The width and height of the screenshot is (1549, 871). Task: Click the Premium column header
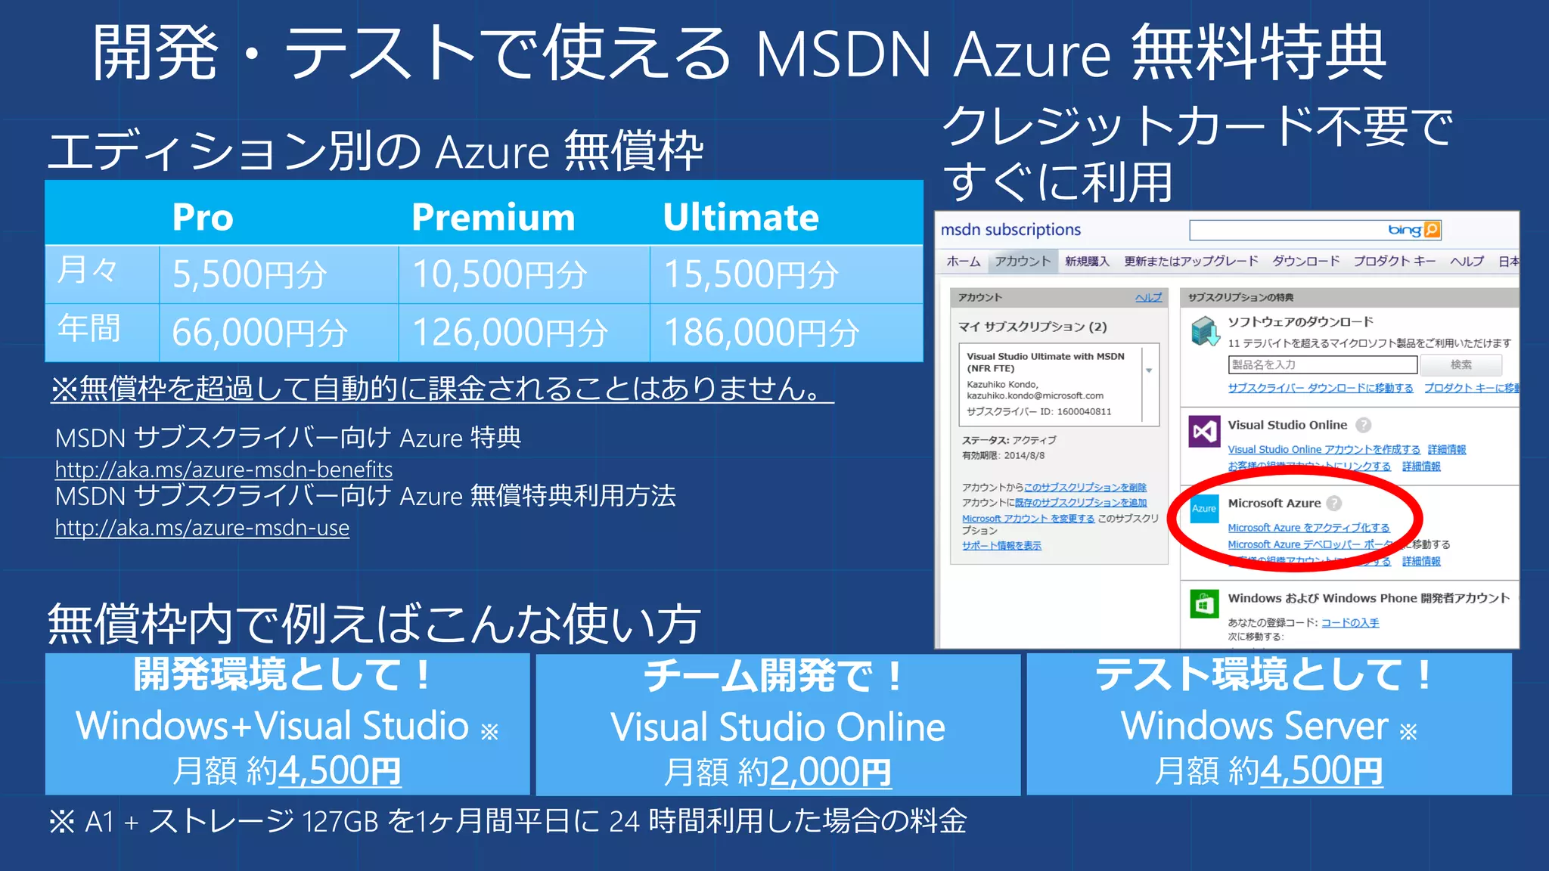tap(493, 218)
